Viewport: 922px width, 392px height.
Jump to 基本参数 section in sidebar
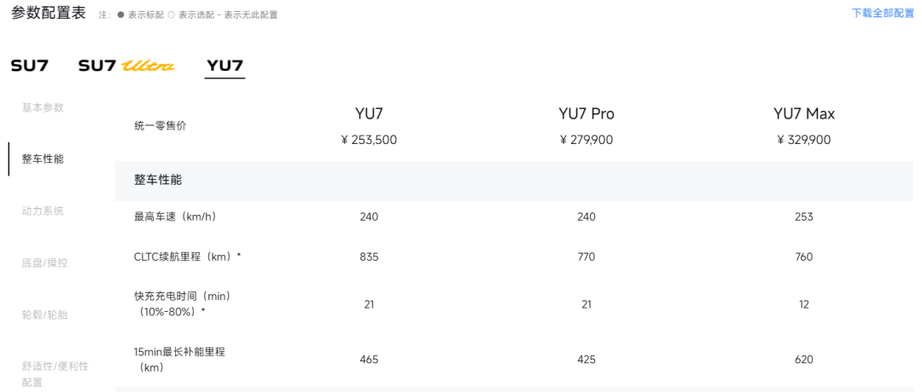coord(43,107)
